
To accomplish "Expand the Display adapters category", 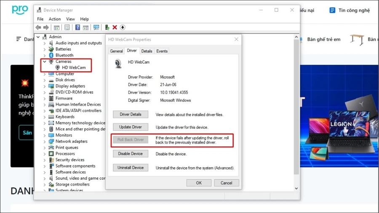I will 45,86.
